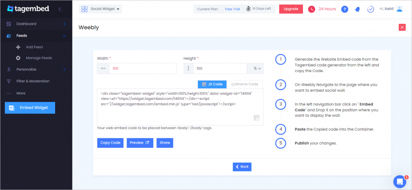Close the Weebly panel with red X
The width and height of the screenshot is (412, 190).
tap(402, 27)
